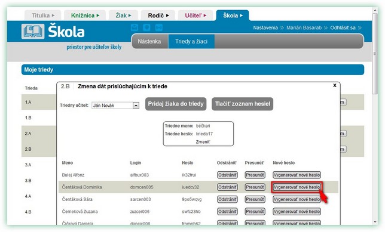Viewport: 385px width, 232px height.
Task: Open Triedy a žiaci section
Action: tap(191, 41)
